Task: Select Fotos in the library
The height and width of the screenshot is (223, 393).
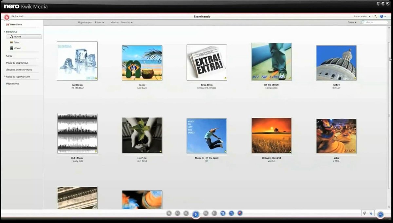Action: 17,42
